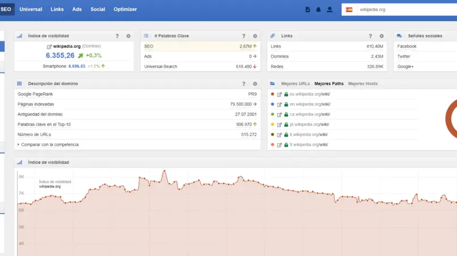Select the Mejores Paths tab
The image size is (457, 256).
pyautogui.click(x=329, y=83)
